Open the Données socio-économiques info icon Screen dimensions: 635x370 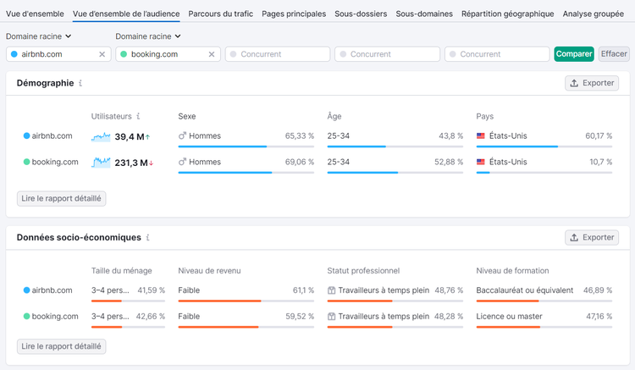(x=147, y=237)
